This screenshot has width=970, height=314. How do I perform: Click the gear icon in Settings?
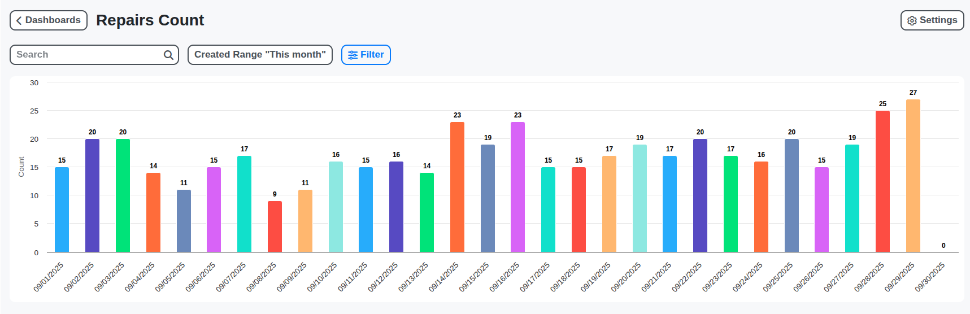click(x=912, y=20)
